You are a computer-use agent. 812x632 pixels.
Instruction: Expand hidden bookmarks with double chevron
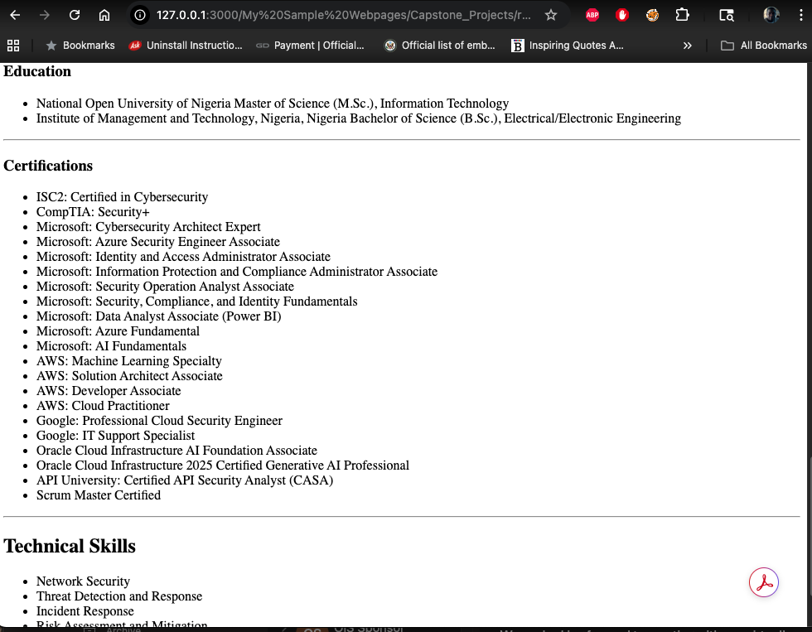coord(687,46)
